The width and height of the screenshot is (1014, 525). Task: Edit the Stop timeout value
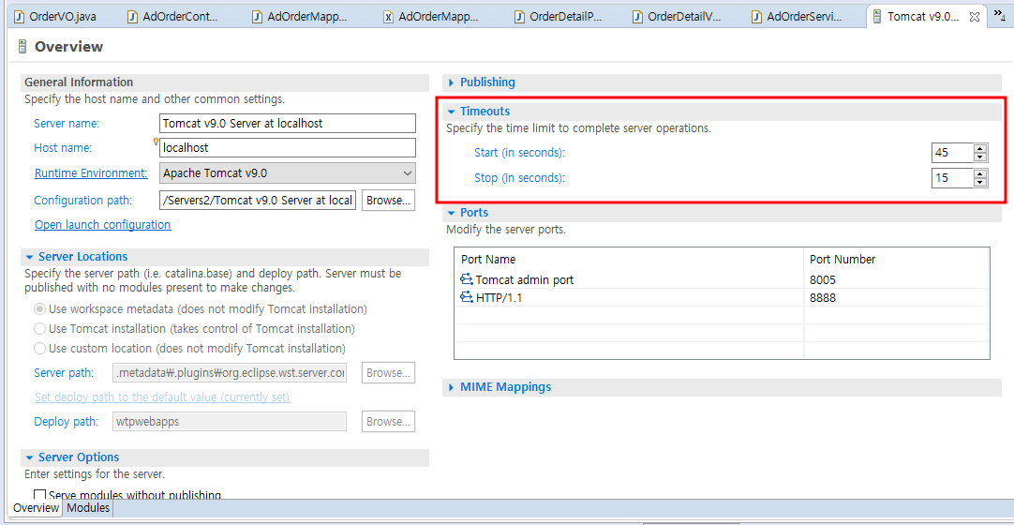pos(952,177)
